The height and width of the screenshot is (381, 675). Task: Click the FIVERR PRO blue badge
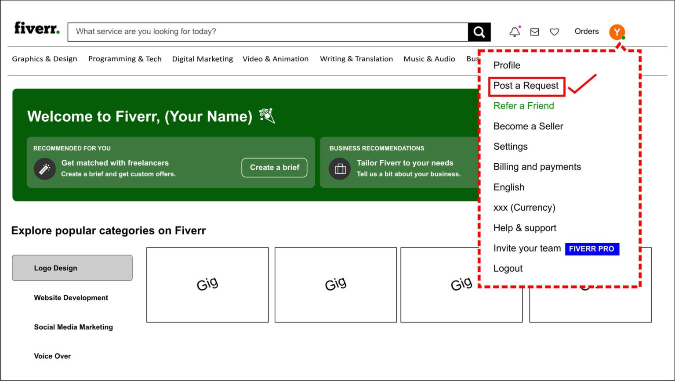592,249
